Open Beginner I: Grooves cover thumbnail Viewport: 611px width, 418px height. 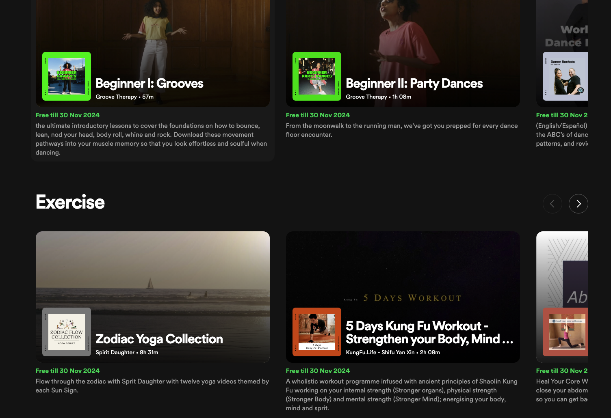(x=67, y=76)
